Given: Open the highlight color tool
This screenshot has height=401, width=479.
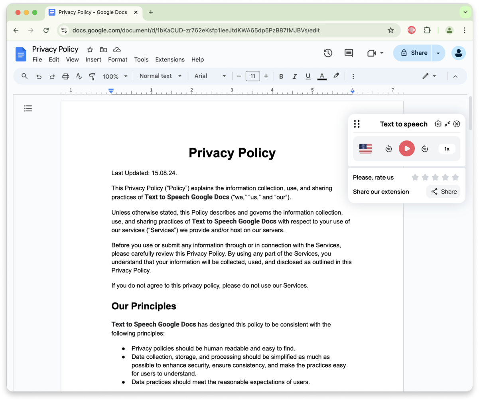Looking at the screenshot, I should pyautogui.click(x=336, y=76).
